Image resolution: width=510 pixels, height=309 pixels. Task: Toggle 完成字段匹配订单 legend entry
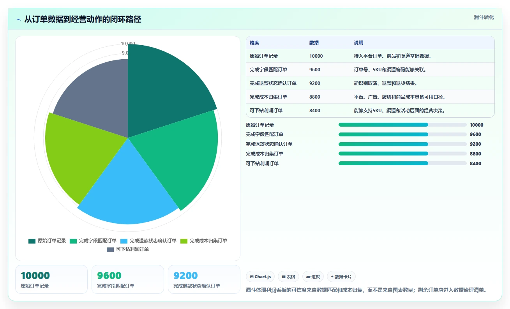point(93,241)
